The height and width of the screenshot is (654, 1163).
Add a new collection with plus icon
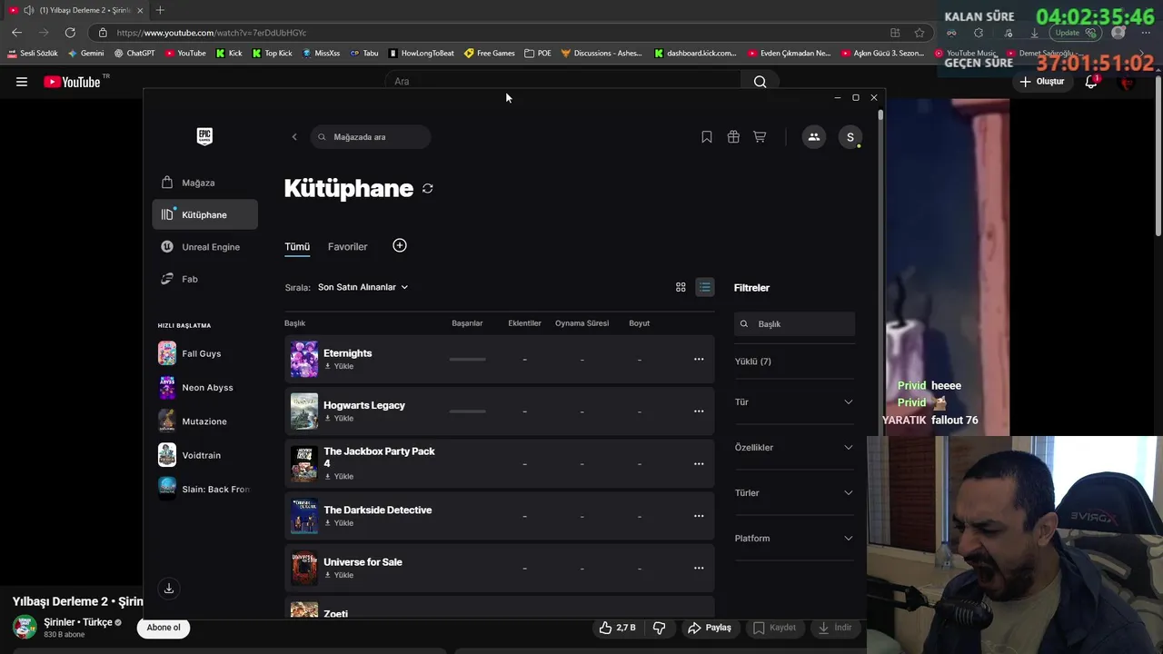[400, 246]
